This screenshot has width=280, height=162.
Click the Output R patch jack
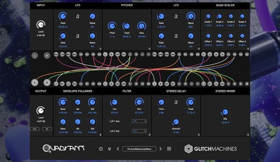tap(47, 83)
